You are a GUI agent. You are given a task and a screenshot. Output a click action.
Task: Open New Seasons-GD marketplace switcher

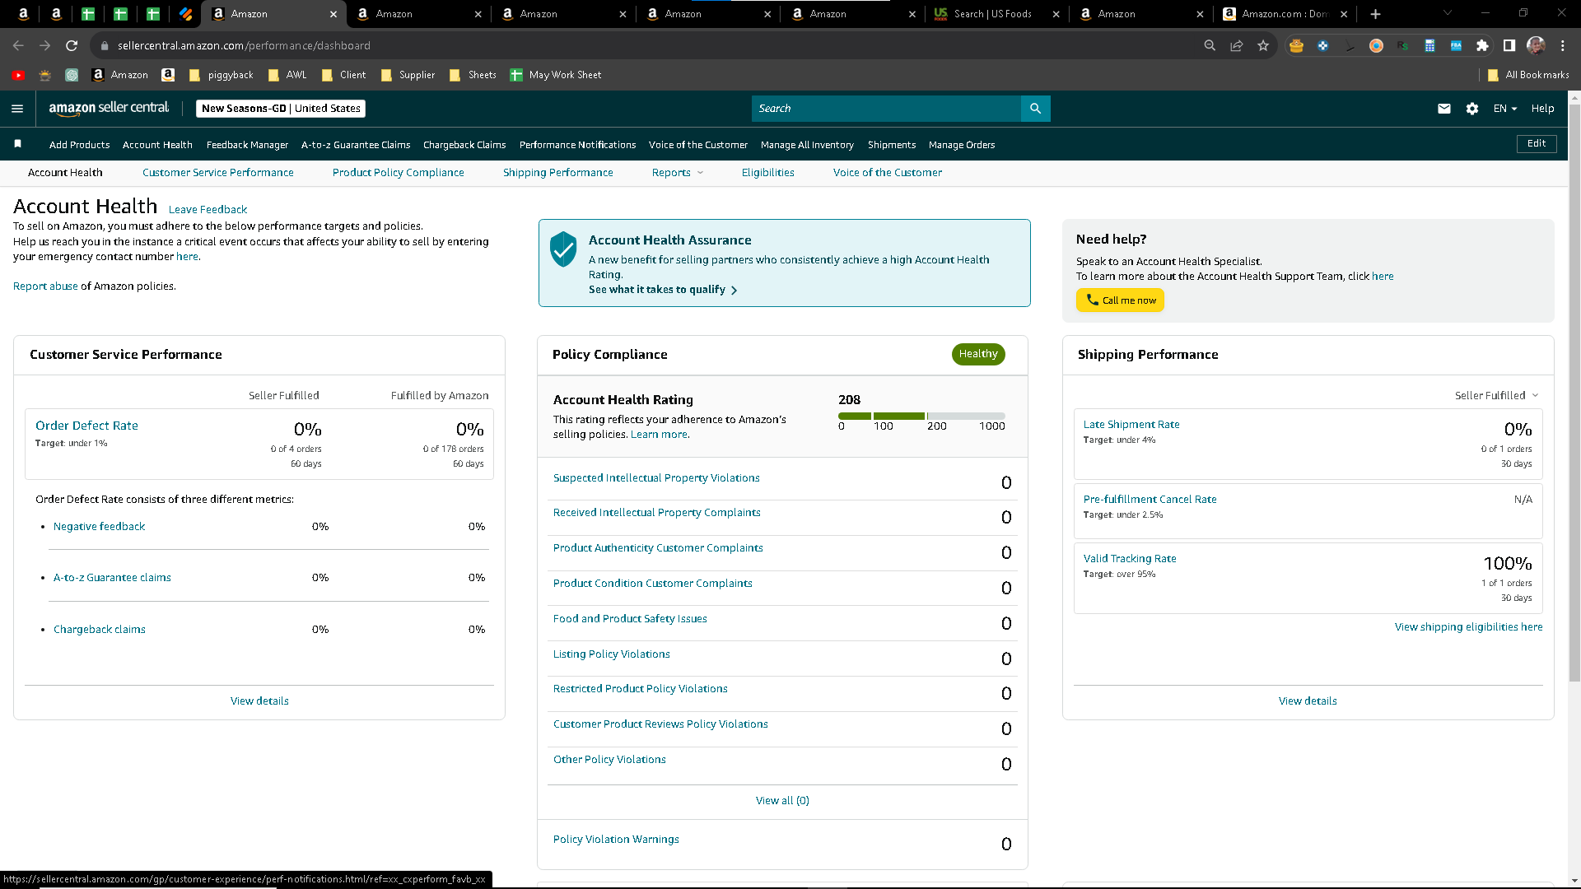[281, 109]
